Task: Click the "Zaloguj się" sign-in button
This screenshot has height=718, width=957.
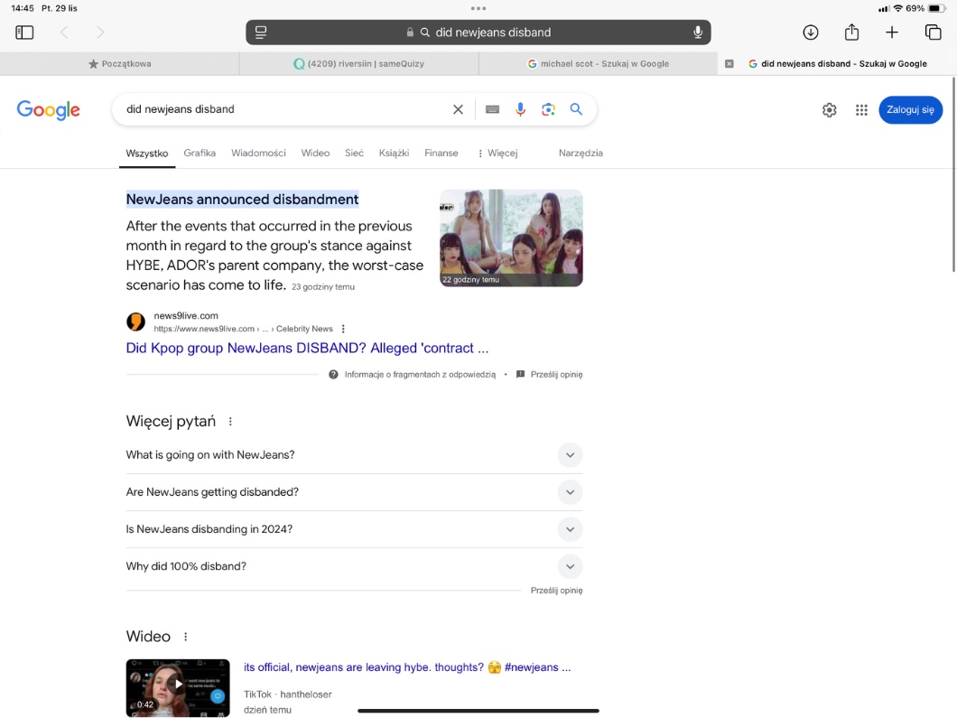Action: 910,110
